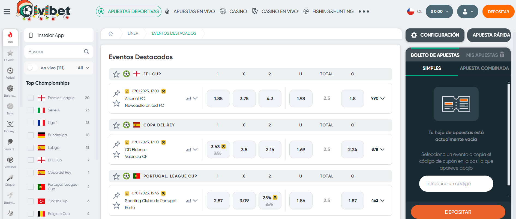Image resolution: width=516 pixels, height=219 pixels.
Task: Check the Serie A checkbox
Action: pos(31,110)
